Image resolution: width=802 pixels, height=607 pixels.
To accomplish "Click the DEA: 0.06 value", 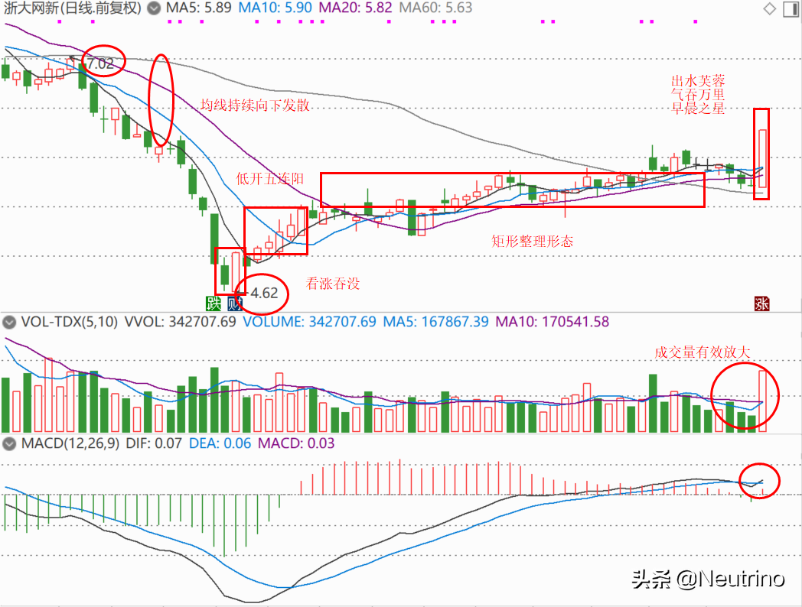I will [220, 443].
